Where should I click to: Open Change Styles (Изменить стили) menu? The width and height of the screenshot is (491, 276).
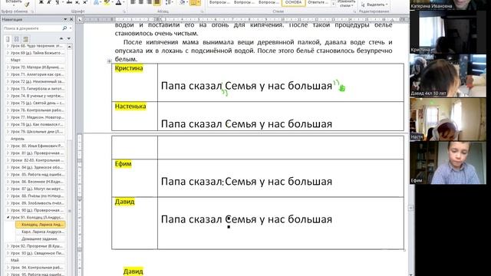point(346,3)
